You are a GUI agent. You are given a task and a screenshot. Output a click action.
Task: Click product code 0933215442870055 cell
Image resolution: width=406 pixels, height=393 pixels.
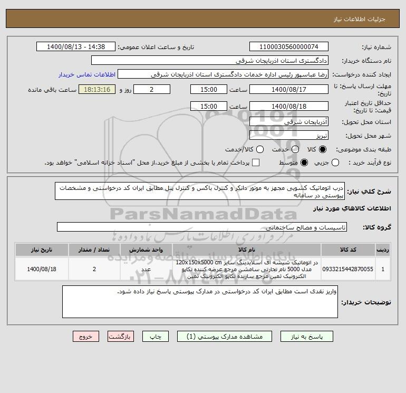[348, 269]
